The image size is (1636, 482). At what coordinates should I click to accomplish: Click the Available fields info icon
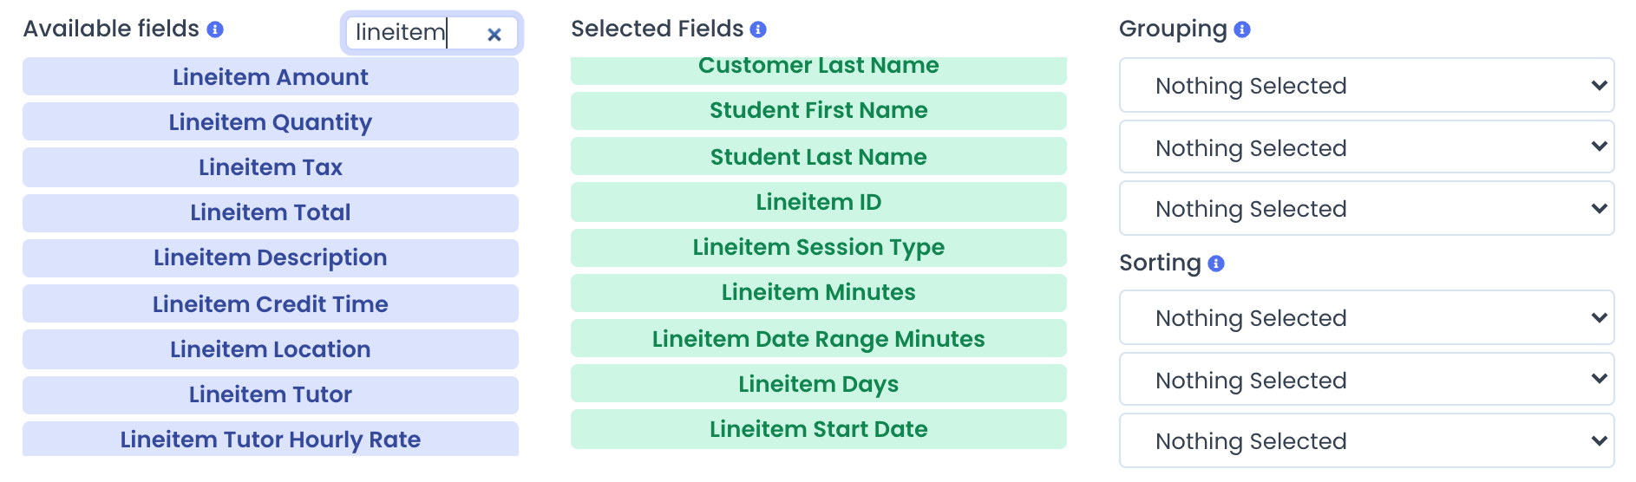point(215,29)
